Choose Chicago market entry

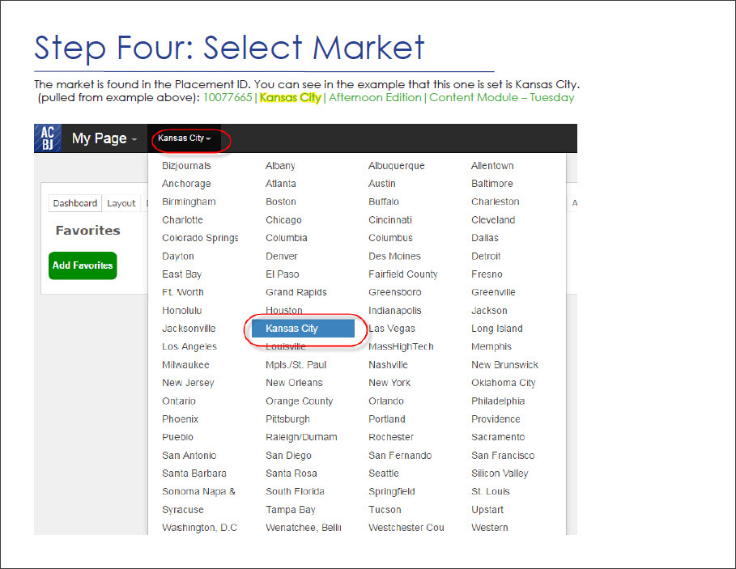283,220
